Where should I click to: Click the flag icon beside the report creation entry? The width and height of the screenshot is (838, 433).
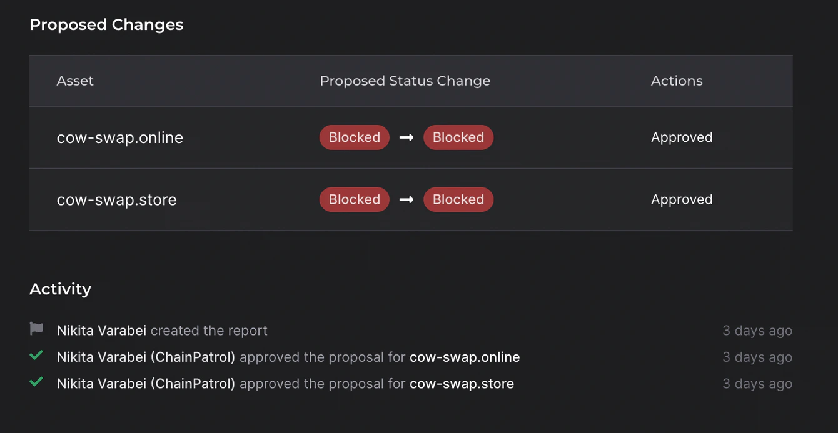[36, 329]
